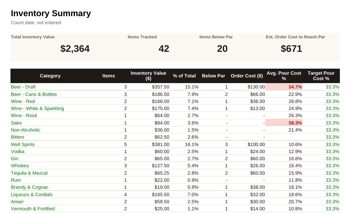Viewport: 350px width, 214px height.
Task: Select the $165.50 Liqueurs inventory value
Action: 161,194
